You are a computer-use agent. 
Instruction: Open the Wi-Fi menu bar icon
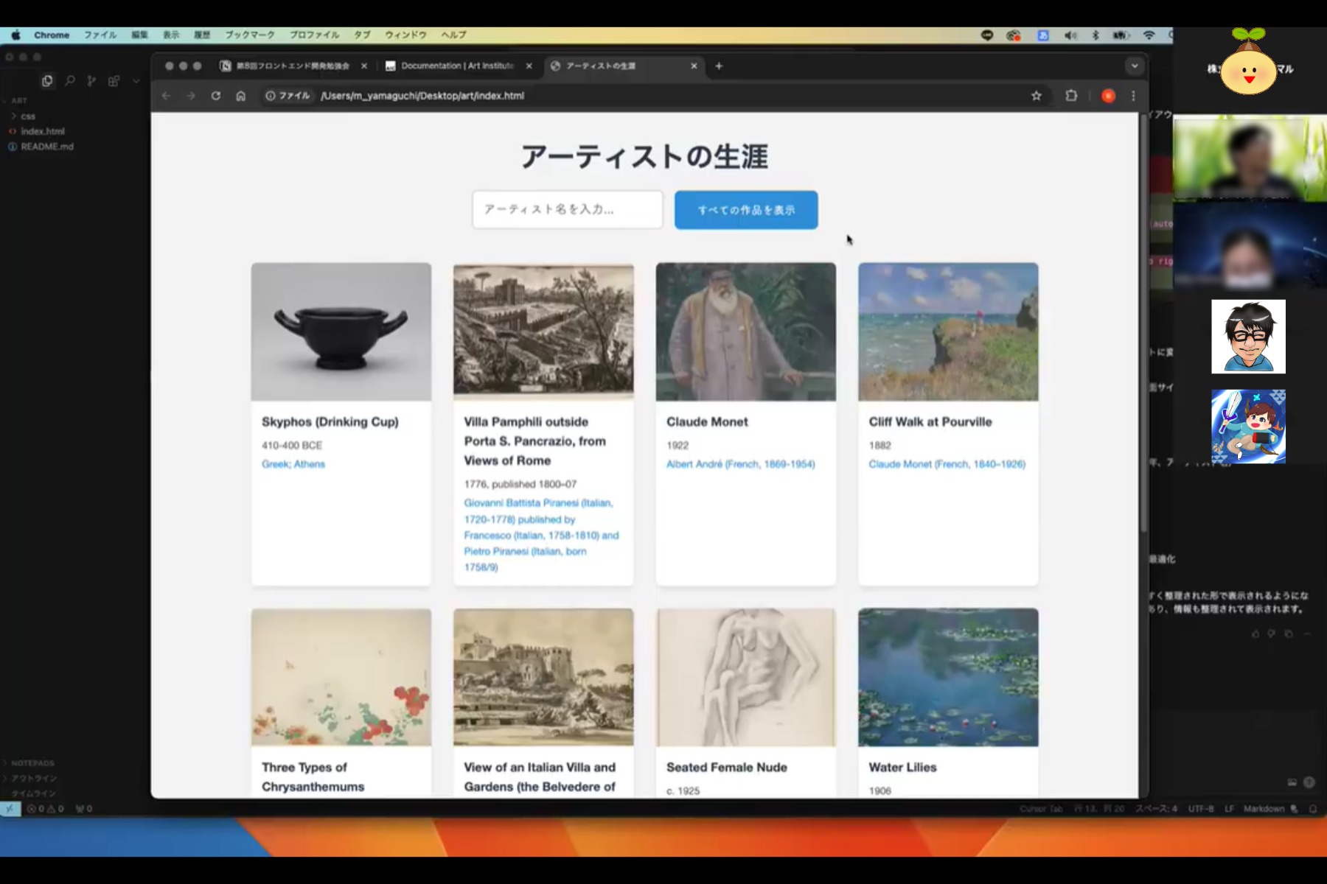(x=1149, y=35)
